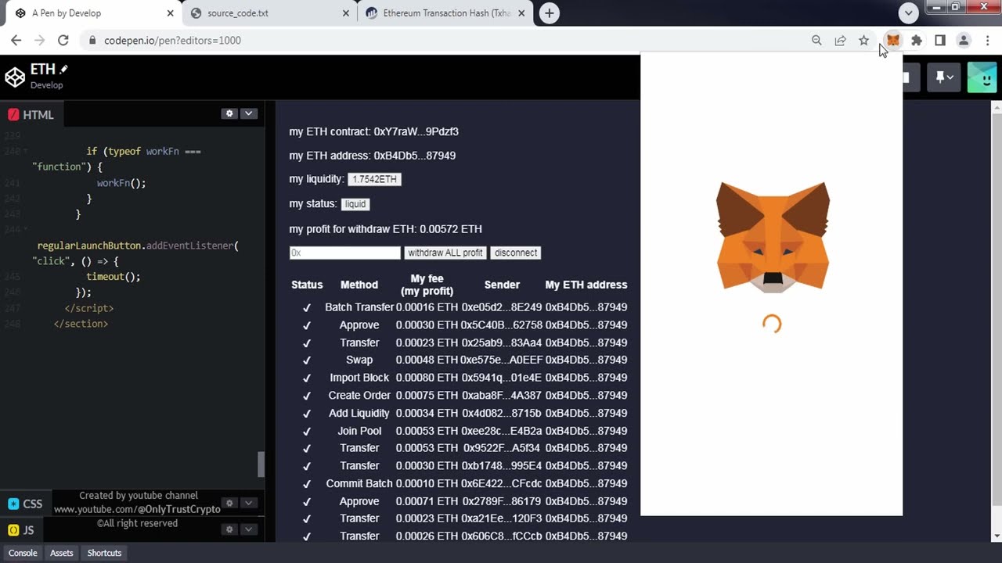Viewport: 1002px width, 563px height.
Task: Open the tab search dropdown arrow
Action: [x=908, y=13]
